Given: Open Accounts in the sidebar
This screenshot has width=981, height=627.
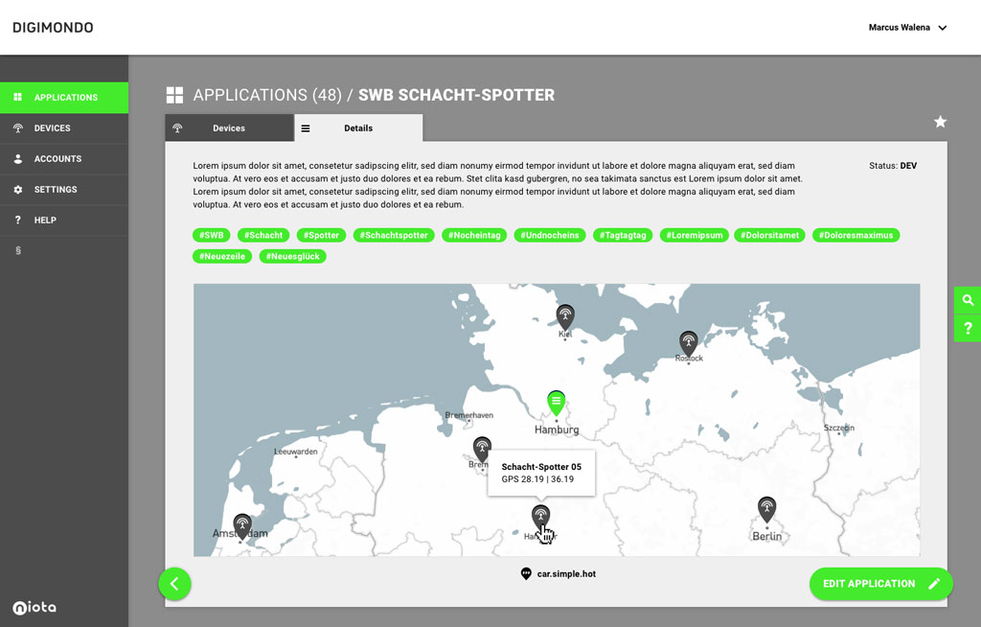Looking at the screenshot, I should pyautogui.click(x=64, y=159).
